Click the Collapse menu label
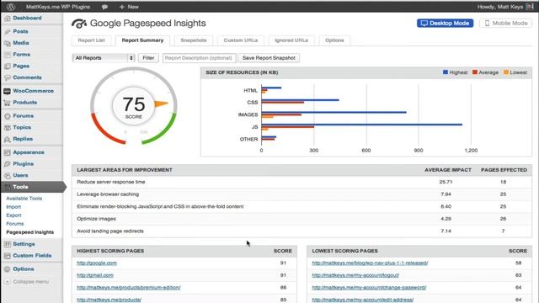Viewport: 539px width, 303px height. pyautogui.click(x=31, y=282)
